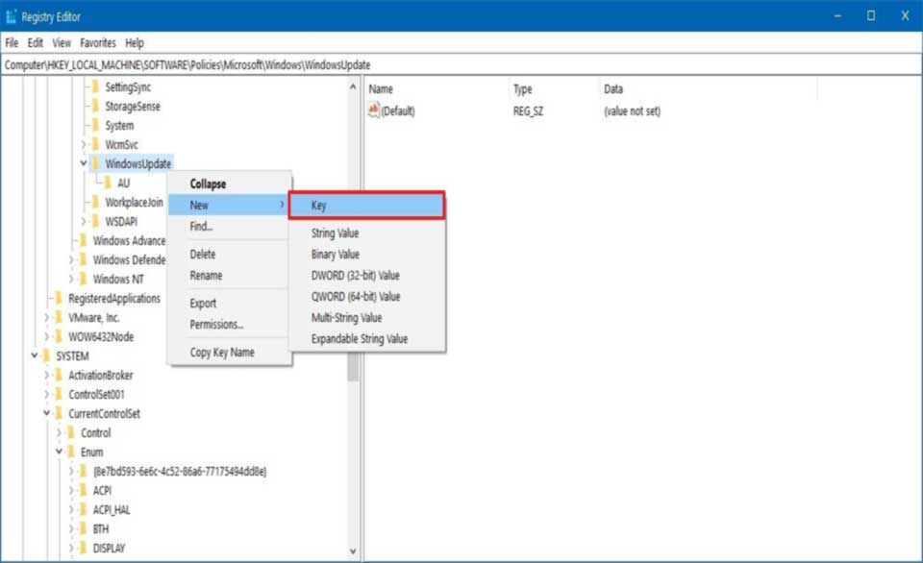Click the Windows NT folder icon
This screenshot has height=563, width=923.
pyautogui.click(x=83, y=279)
